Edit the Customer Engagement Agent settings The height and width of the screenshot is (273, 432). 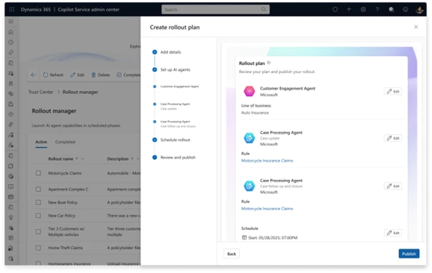click(393, 92)
